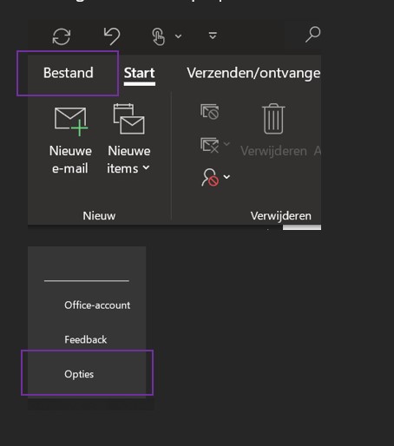Expand the junk mail dropdown chevron
The width and height of the screenshot is (394, 446).
(227, 177)
